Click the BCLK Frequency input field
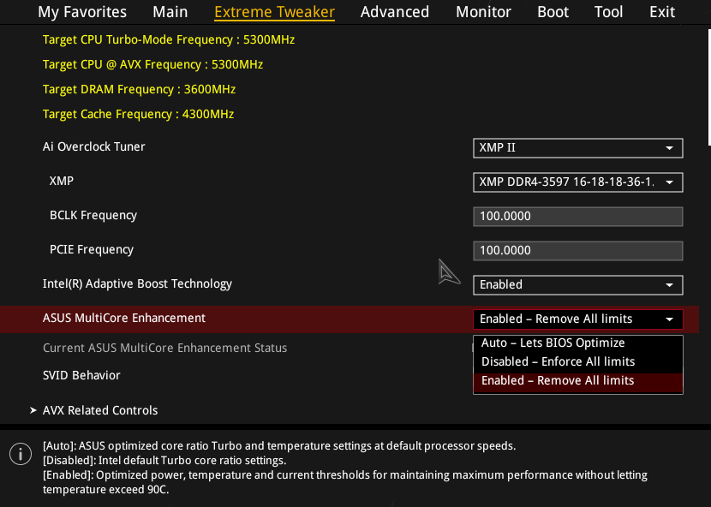The height and width of the screenshot is (507, 711). coord(577,217)
